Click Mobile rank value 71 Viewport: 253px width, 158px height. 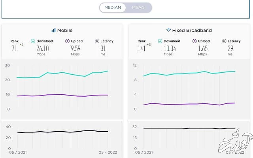(15, 49)
